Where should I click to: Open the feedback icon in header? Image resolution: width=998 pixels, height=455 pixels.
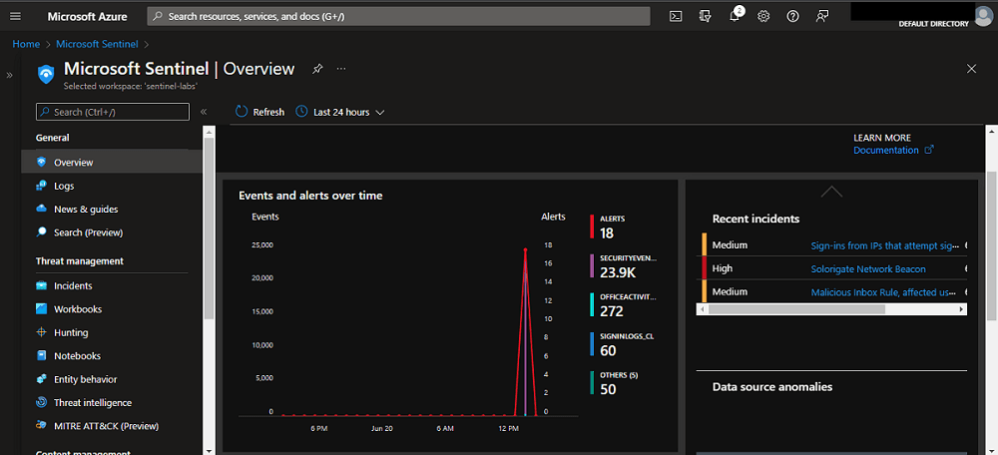tap(821, 16)
